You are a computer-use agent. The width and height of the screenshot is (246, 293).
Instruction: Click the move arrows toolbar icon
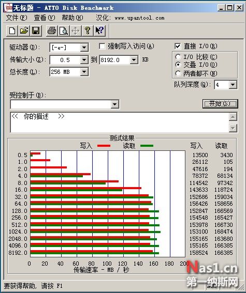[75, 30]
